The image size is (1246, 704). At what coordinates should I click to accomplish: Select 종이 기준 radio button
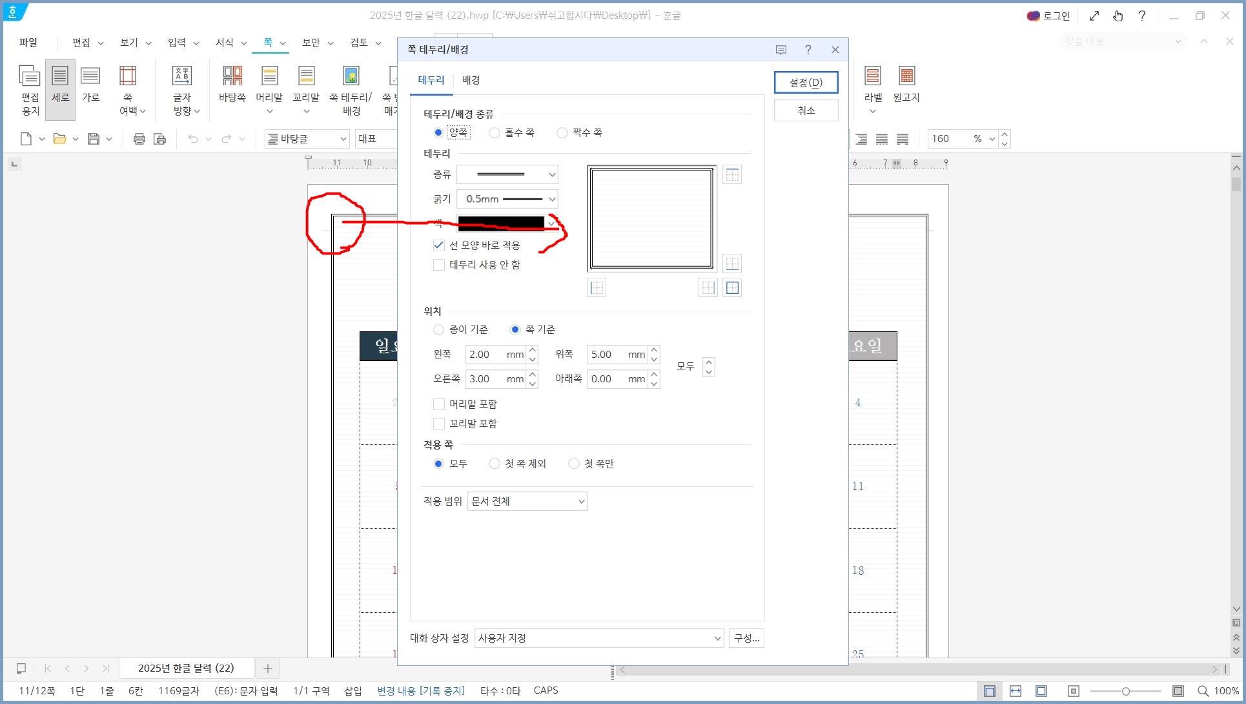(x=439, y=330)
